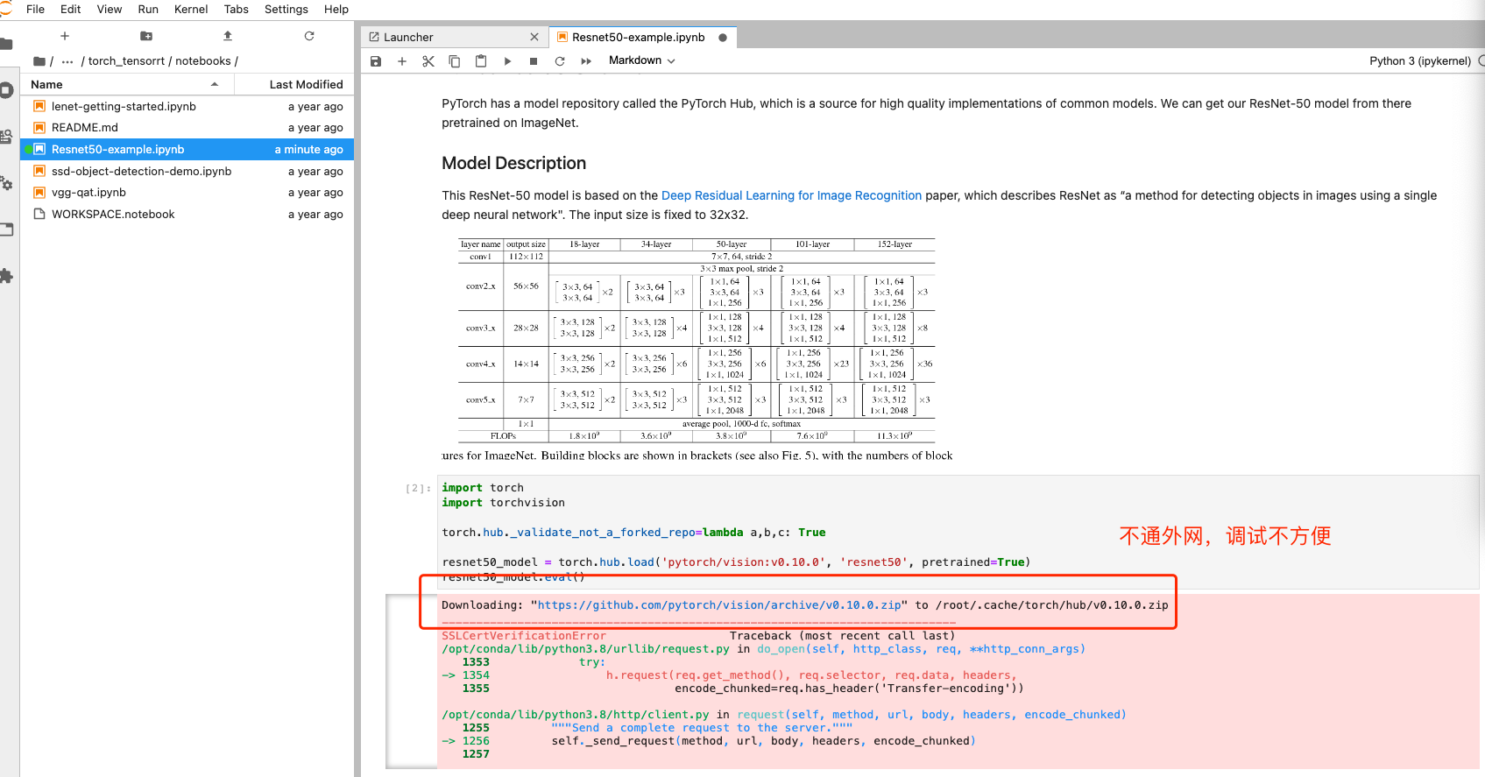Switch to the Launcher tab
Screen dimensions: 1485x777
coord(408,38)
